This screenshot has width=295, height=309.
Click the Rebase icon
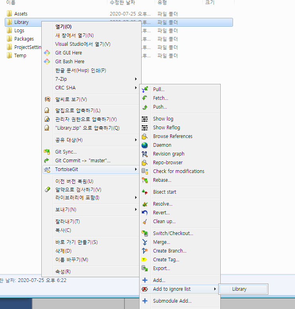tap(145, 180)
